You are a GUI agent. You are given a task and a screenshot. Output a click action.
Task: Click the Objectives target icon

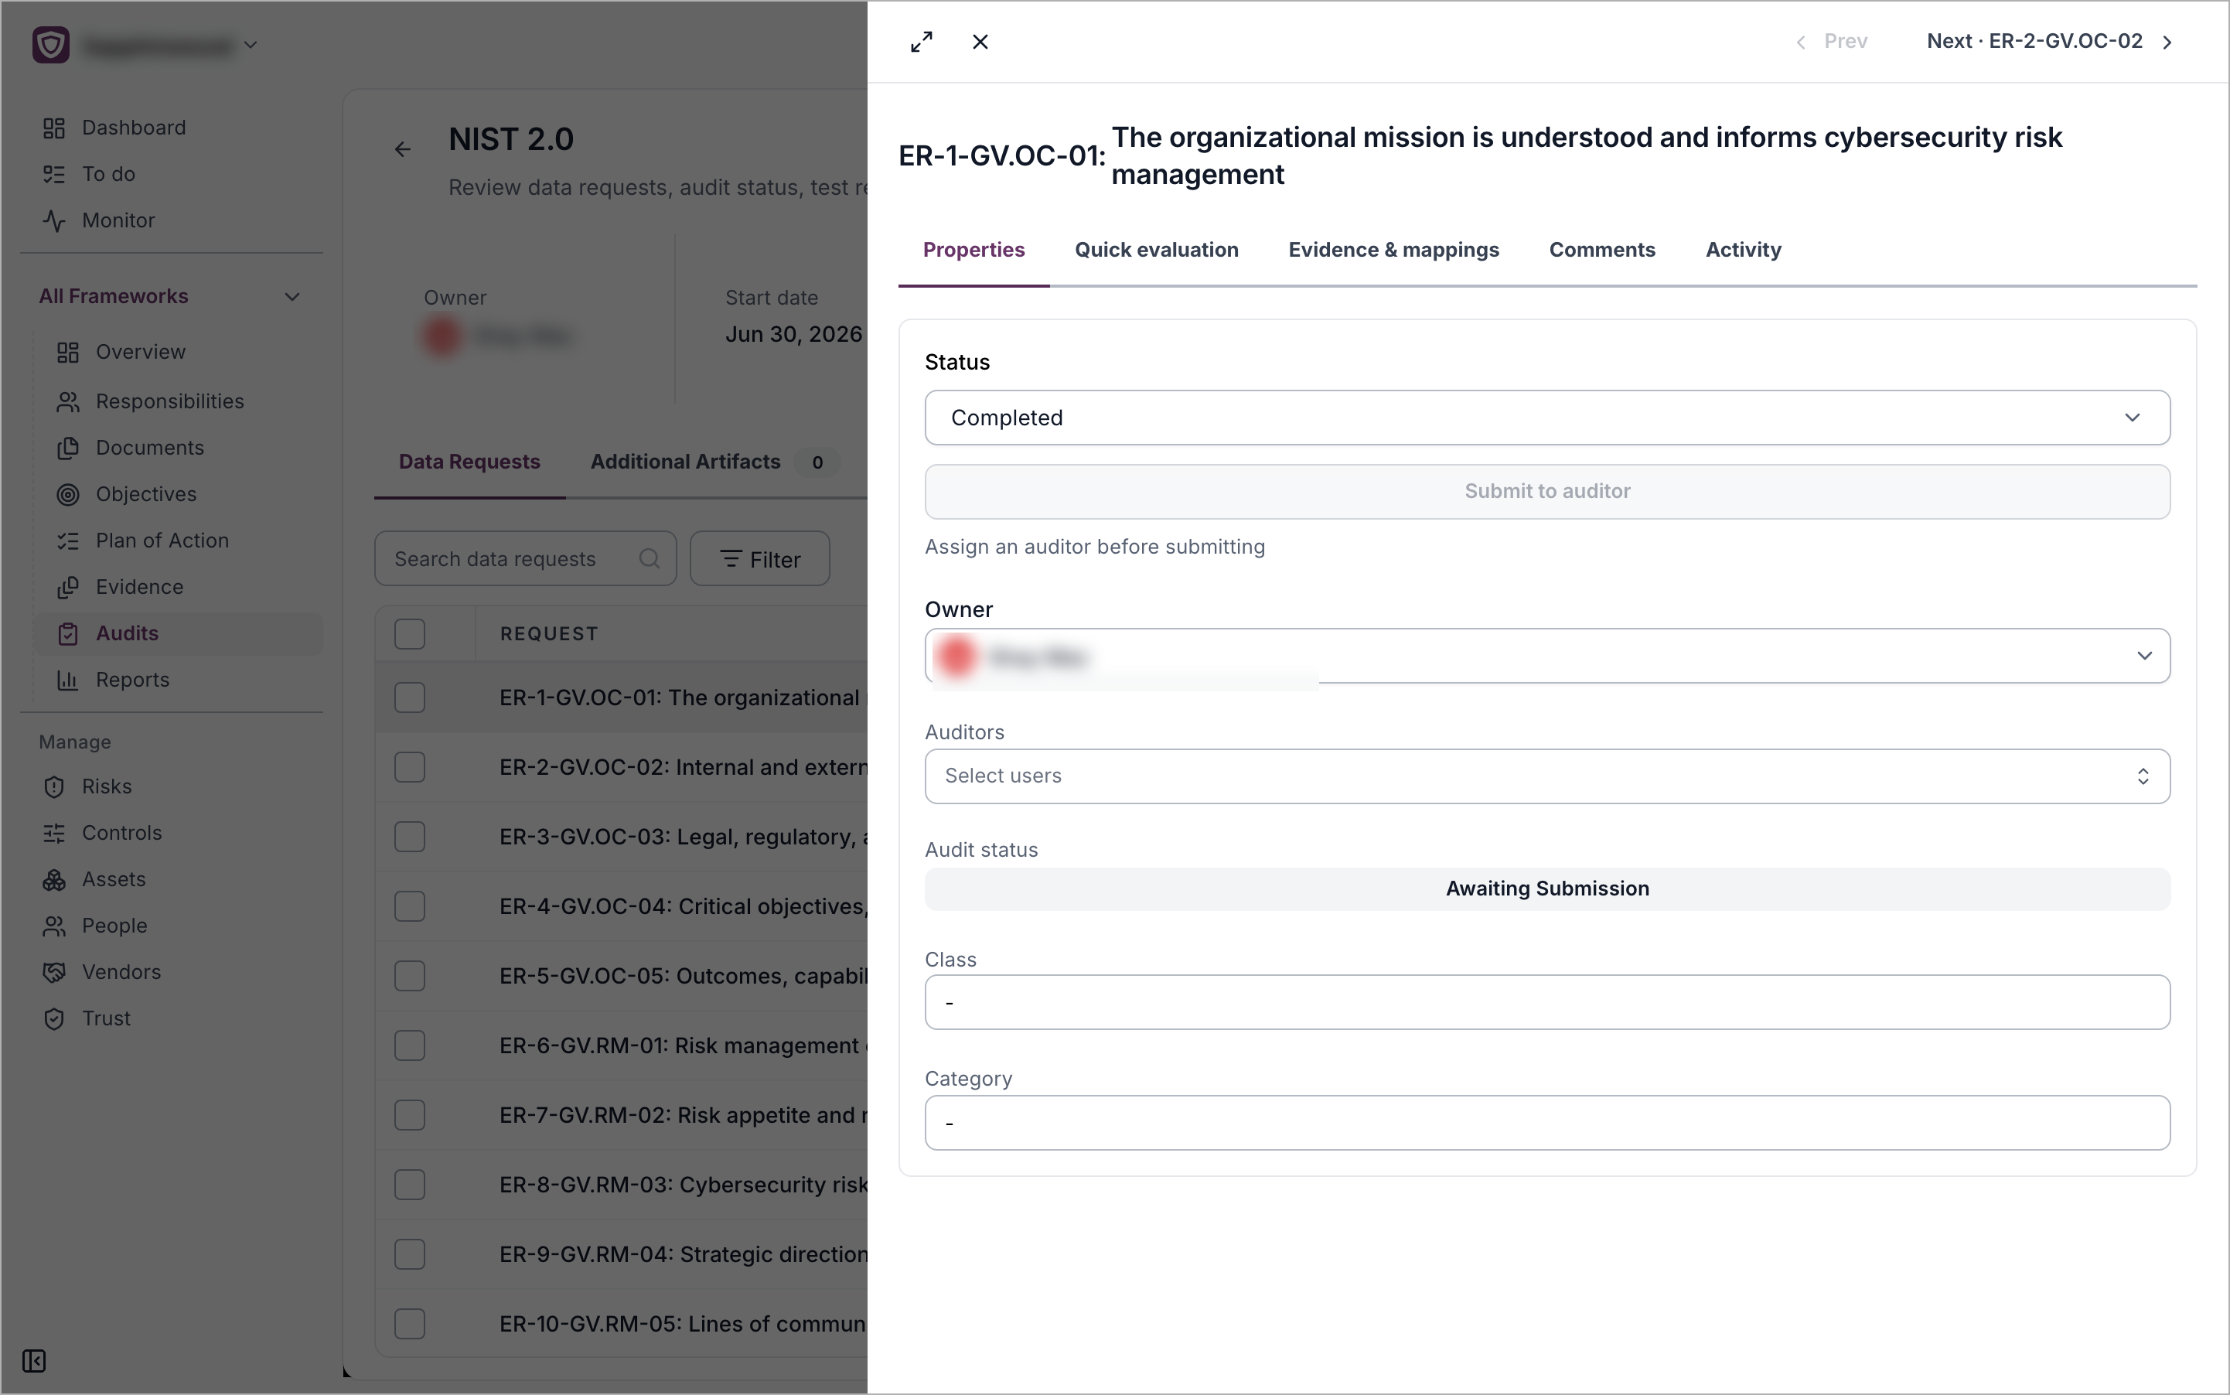coord(67,495)
